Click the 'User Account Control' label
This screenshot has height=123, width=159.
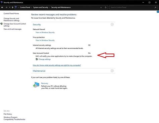pyautogui.click(x=41, y=53)
